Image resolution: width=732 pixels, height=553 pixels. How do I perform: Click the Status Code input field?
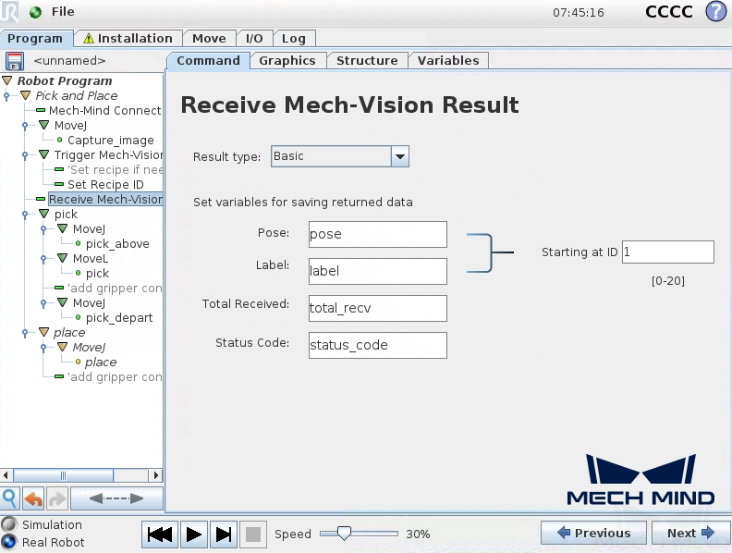378,345
